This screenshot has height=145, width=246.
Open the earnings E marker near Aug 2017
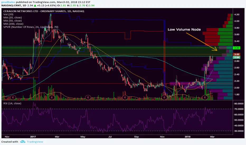[125, 98]
